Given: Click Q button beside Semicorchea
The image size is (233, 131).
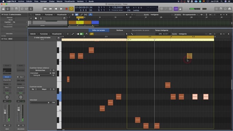Looking at the screenshot, I should [x=54, y=70].
